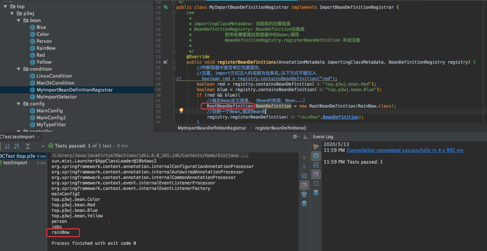Click the Blue class icon
The height and width of the screenshot is (251, 487).
pos(33,27)
